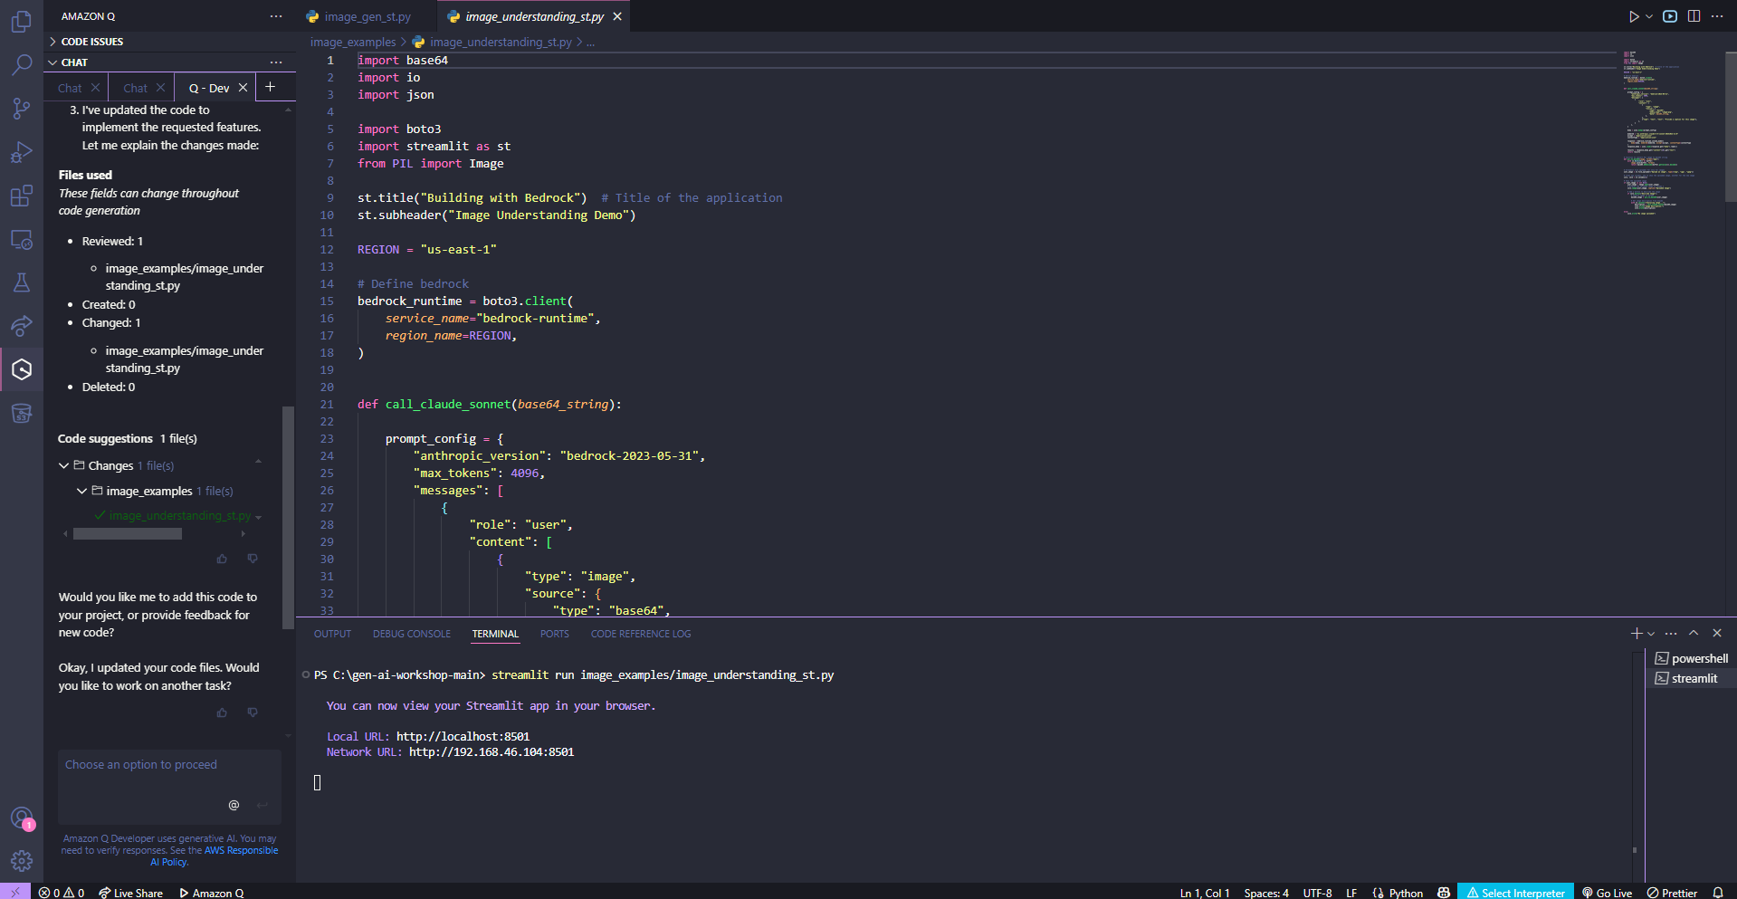Open breadcrumb ellipsis symbol dropdown

[590, 43]
